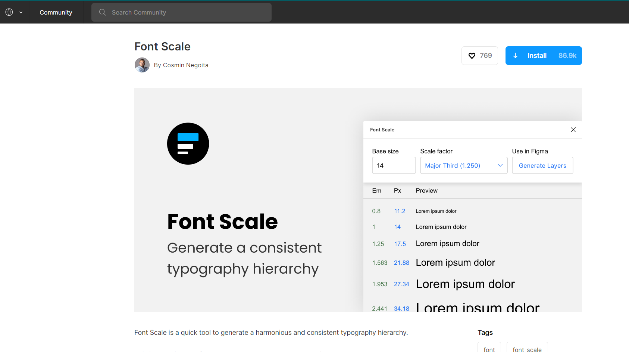629x352 pixels.
Task: Click the search magnifier icon
Action: pyautogui.click(x=103, y=12)
